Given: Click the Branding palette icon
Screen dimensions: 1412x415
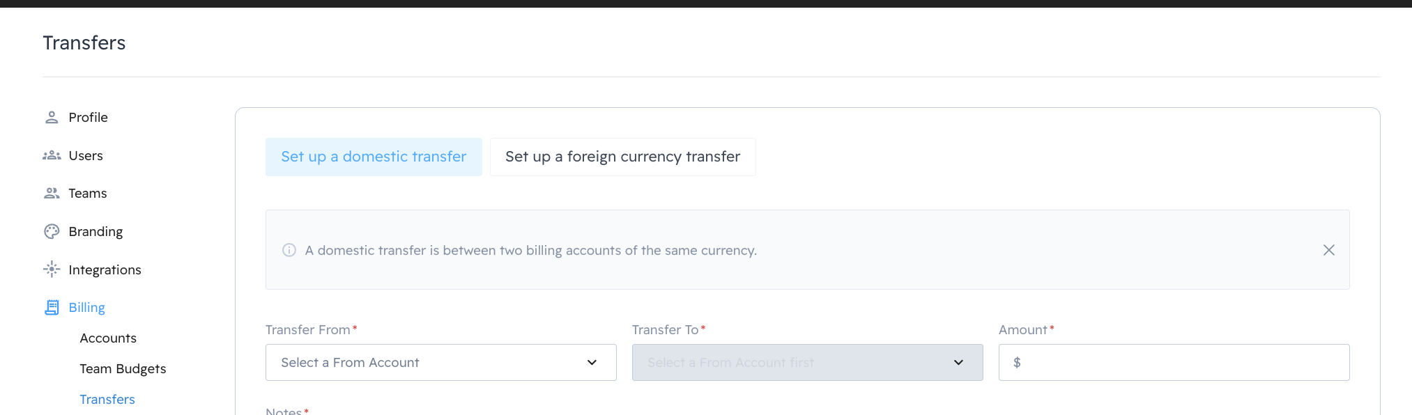Looking at the screenshot, I should 52,231.
